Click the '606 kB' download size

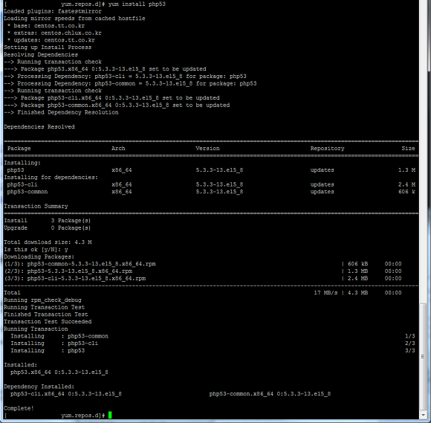click(x=357, y=264)
